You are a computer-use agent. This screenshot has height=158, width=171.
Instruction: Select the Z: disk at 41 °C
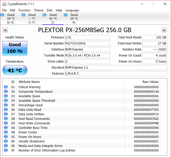(x=53, y=19)
